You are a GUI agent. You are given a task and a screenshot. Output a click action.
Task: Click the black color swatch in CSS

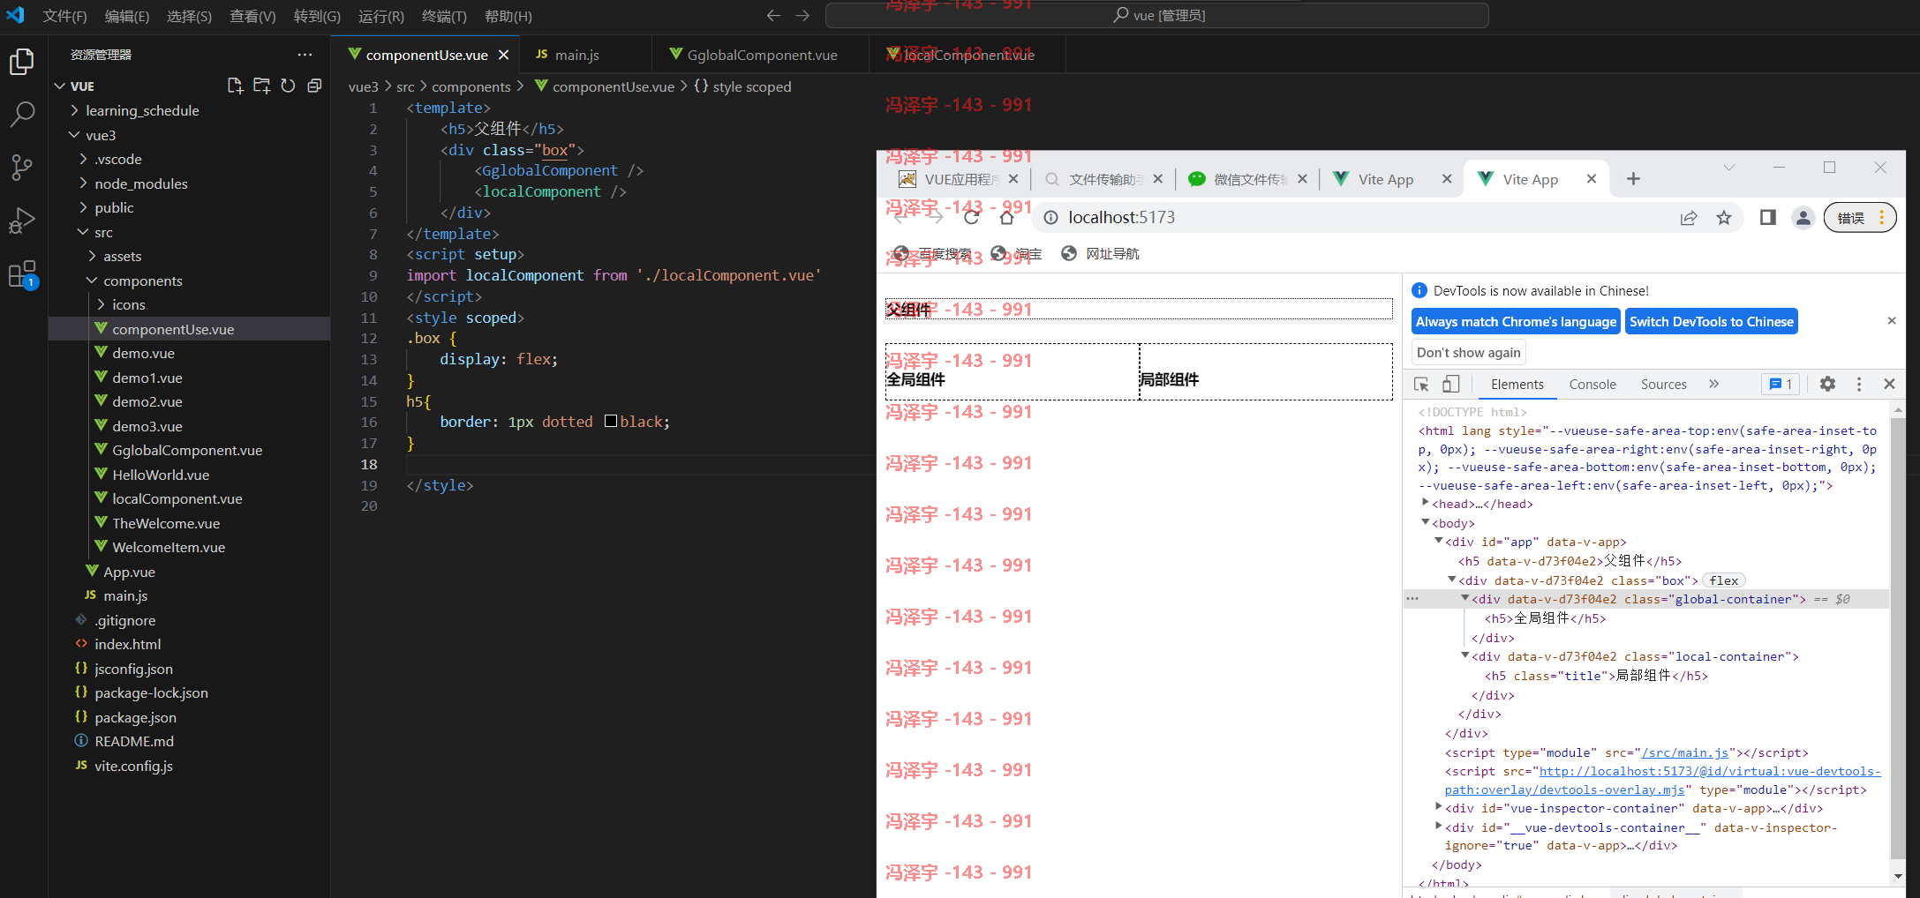coord(611,422)
